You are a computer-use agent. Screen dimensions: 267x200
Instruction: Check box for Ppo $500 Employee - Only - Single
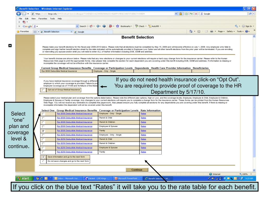(43, 114)
